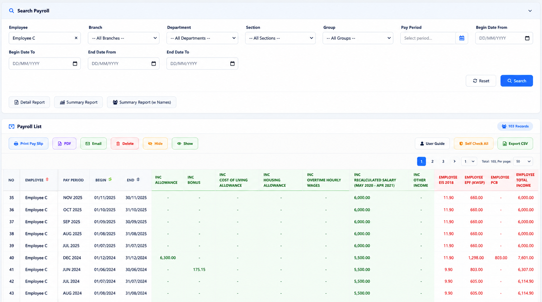Click the Begin Date From field
542x302 pixels.
pos(504,38)
